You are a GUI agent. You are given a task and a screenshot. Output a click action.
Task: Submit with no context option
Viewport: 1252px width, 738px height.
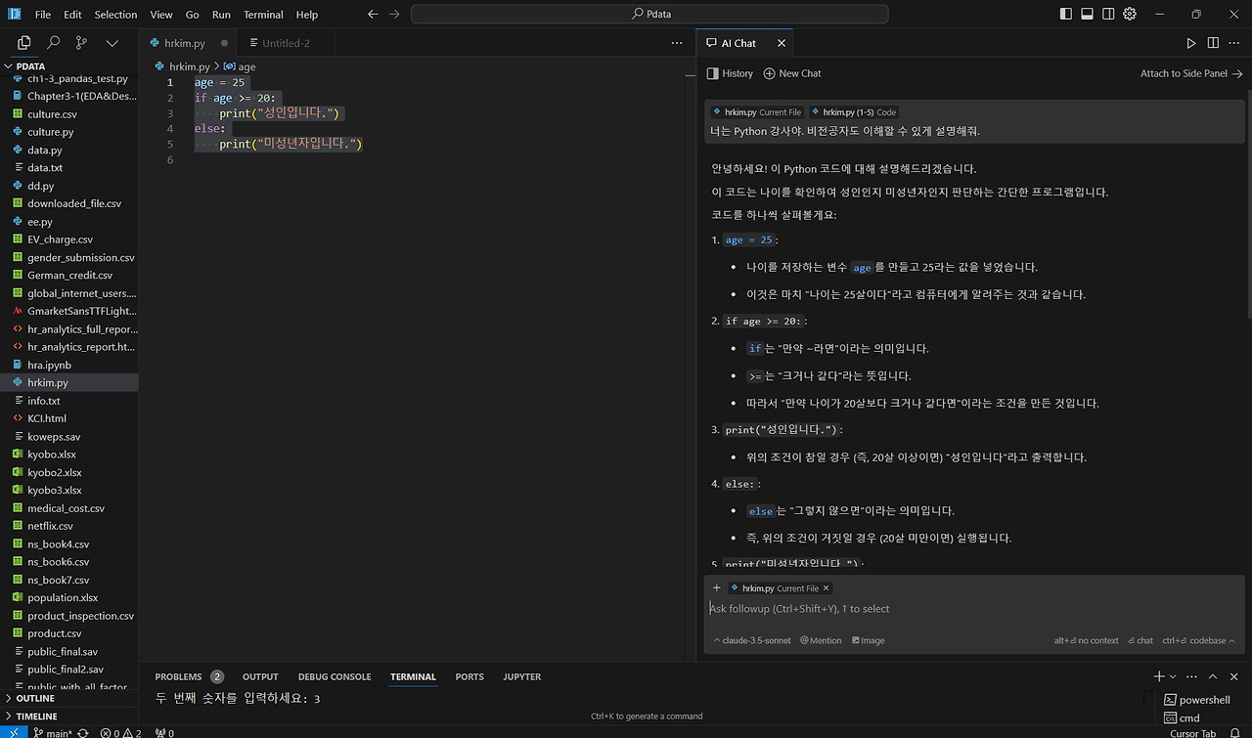[1086, 641]
